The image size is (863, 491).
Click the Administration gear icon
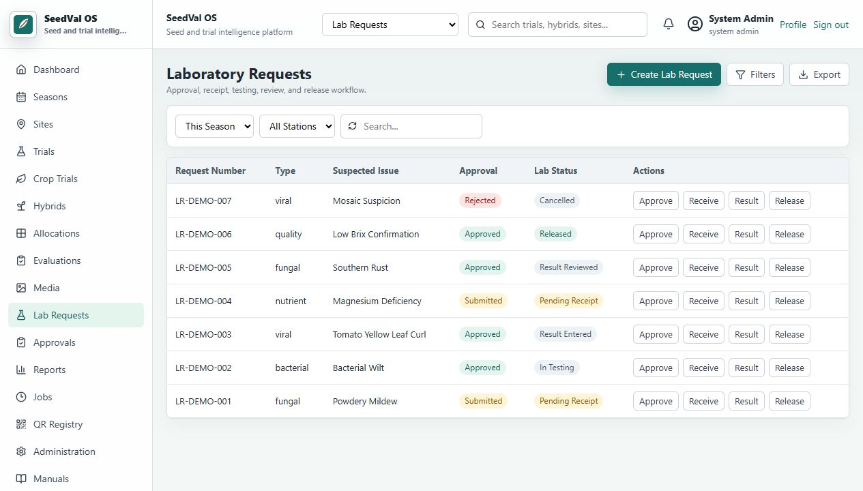21,451
